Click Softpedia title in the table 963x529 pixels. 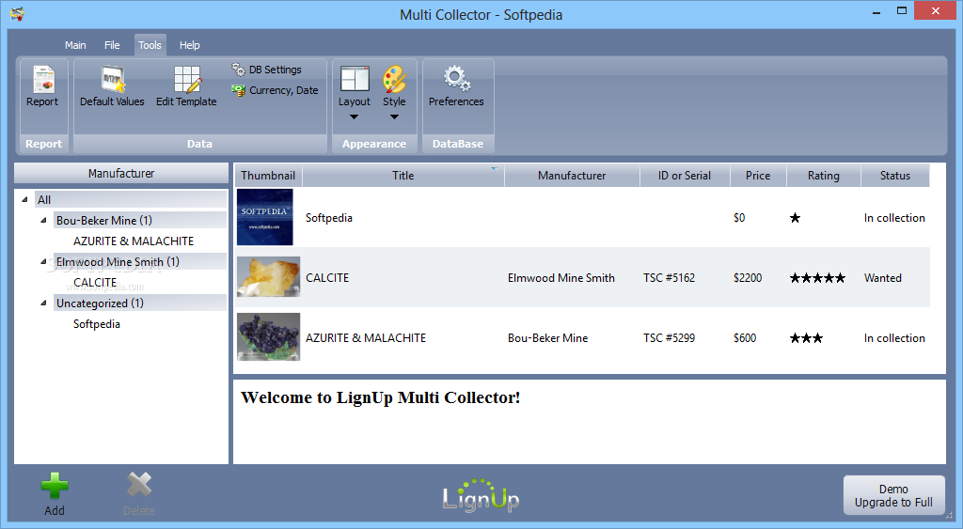point(328,218)
